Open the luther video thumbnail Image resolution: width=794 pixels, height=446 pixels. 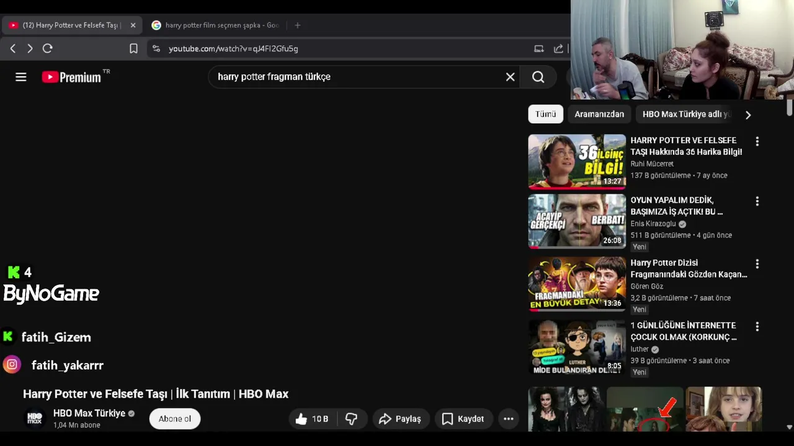point(577,347)
